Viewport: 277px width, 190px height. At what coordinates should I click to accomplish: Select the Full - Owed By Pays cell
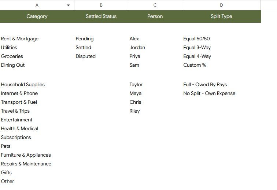click(x=221, y=85)
